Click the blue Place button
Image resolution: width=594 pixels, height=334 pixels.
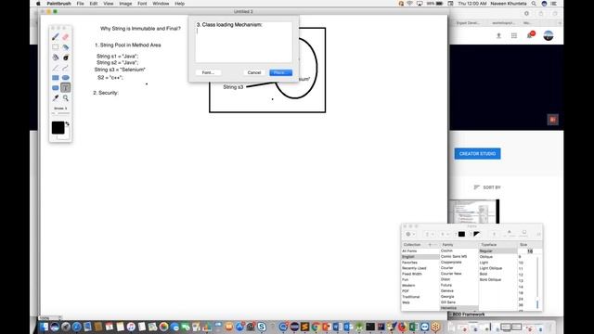[x=280, y=72]
